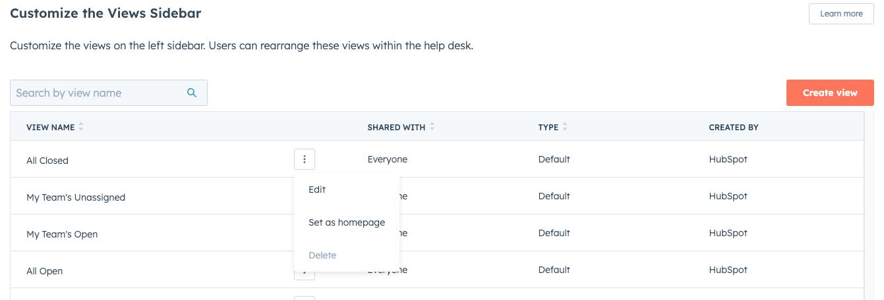Click the magnifier icon in search box

pyautogui.click(x=192, y=93)
